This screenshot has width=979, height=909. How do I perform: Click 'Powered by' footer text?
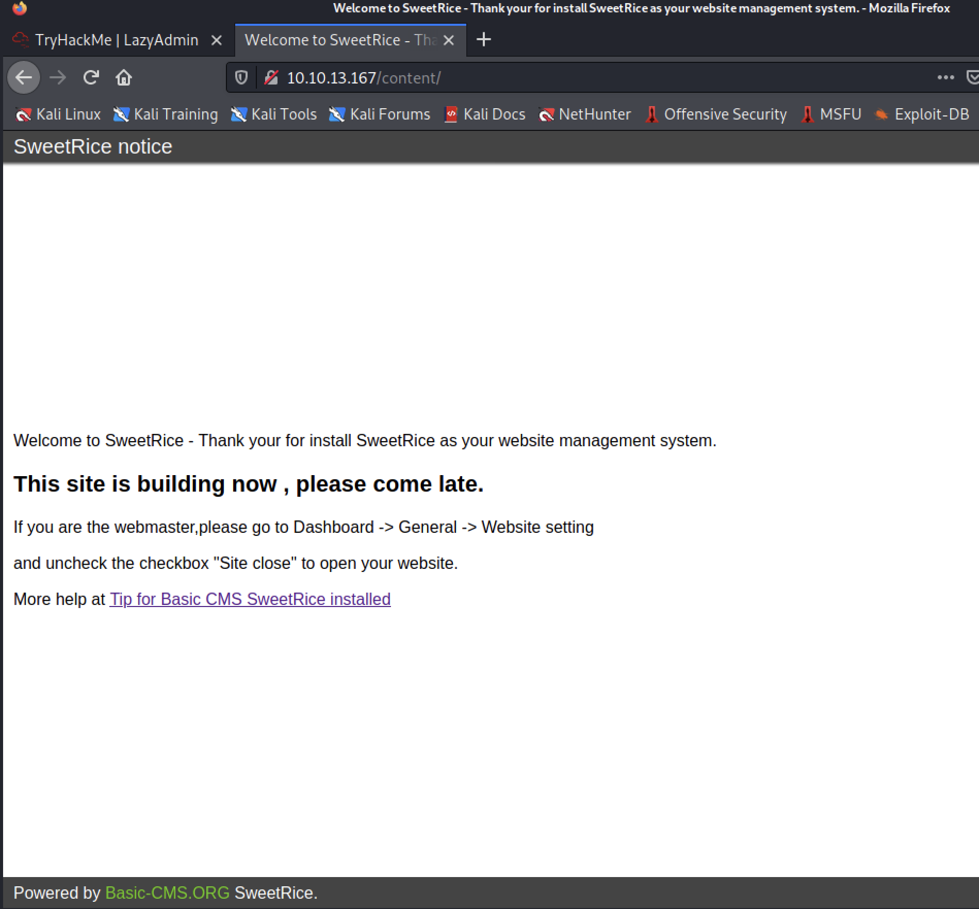[57, 893]
